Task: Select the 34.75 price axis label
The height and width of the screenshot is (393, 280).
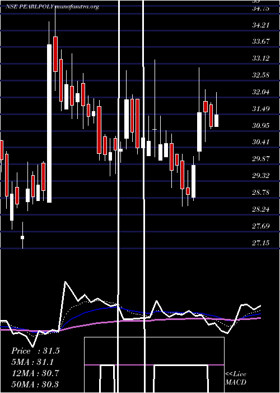Action: pyautogui.click(x=261, y=9)
